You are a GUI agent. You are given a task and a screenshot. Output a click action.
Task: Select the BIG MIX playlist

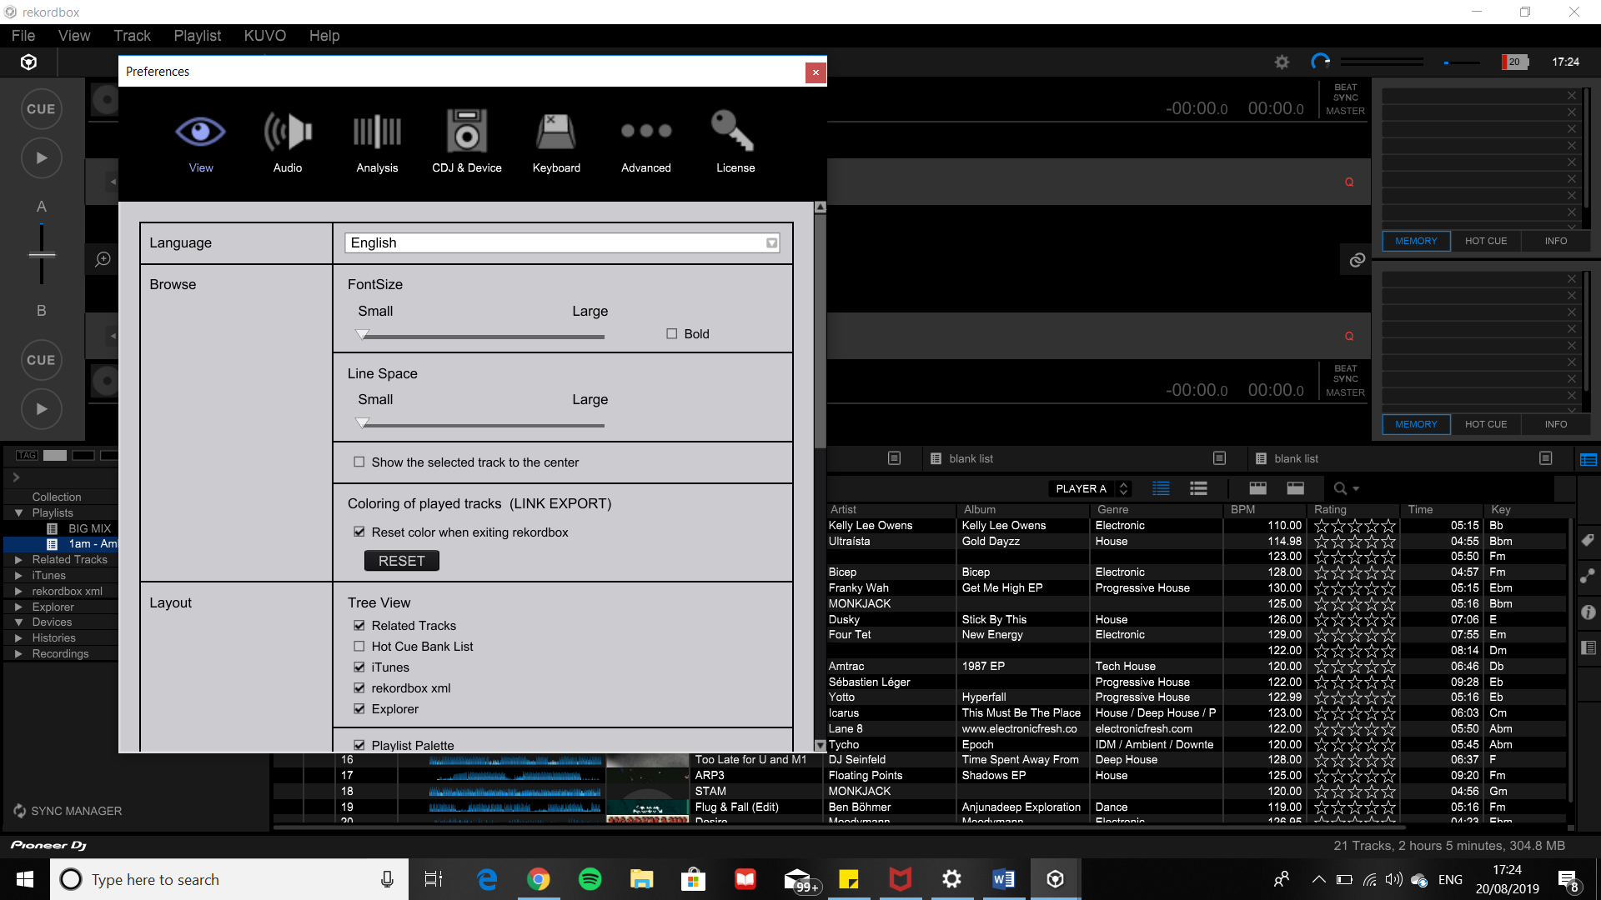[x=89, y=528]
